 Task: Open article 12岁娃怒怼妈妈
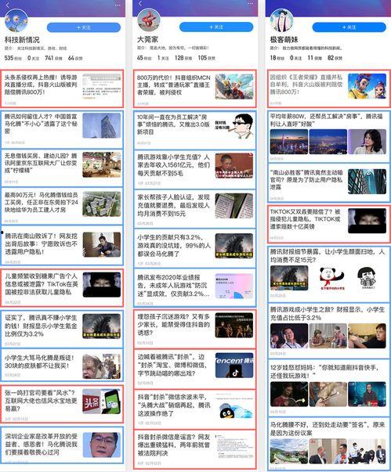coord(329,388)
